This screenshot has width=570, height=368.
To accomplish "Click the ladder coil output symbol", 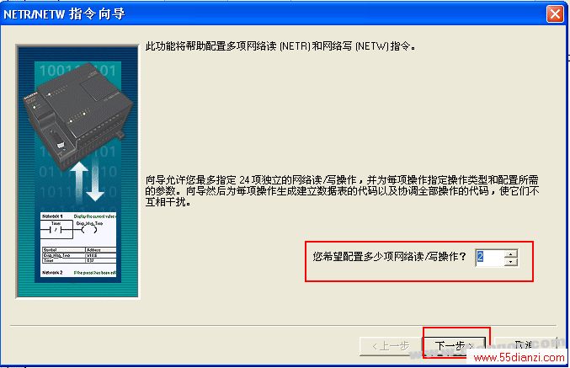I will (x=89, y=230).
